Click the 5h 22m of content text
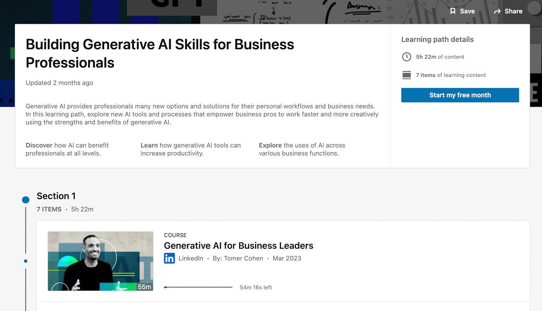Viewport: 542px width, 311px height. pos(440,57)
